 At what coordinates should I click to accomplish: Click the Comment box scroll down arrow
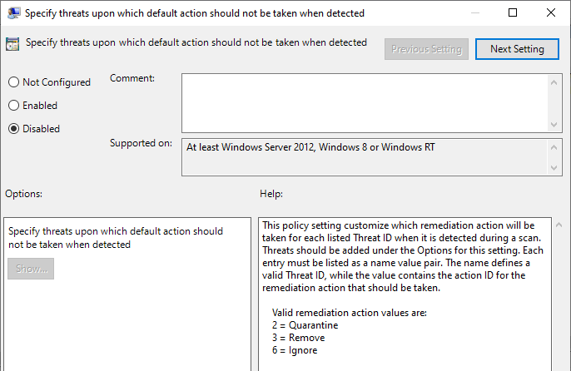(554, 125)
